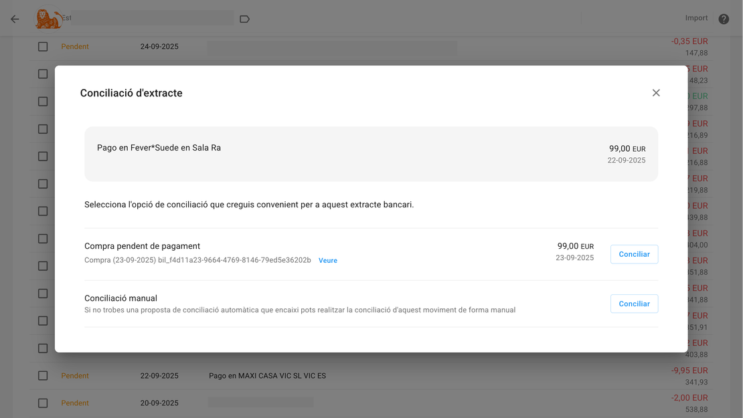This screenshot has height=418, width=743.
Task: Click the Conciliació manual option title
Action: tap(120, 298)
